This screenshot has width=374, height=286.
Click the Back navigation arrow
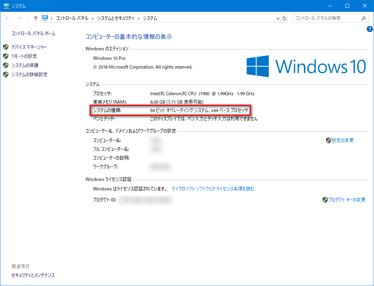click(8, 18)
